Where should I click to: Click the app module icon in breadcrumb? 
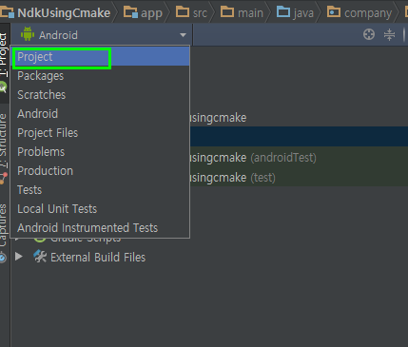click(130, 12)
